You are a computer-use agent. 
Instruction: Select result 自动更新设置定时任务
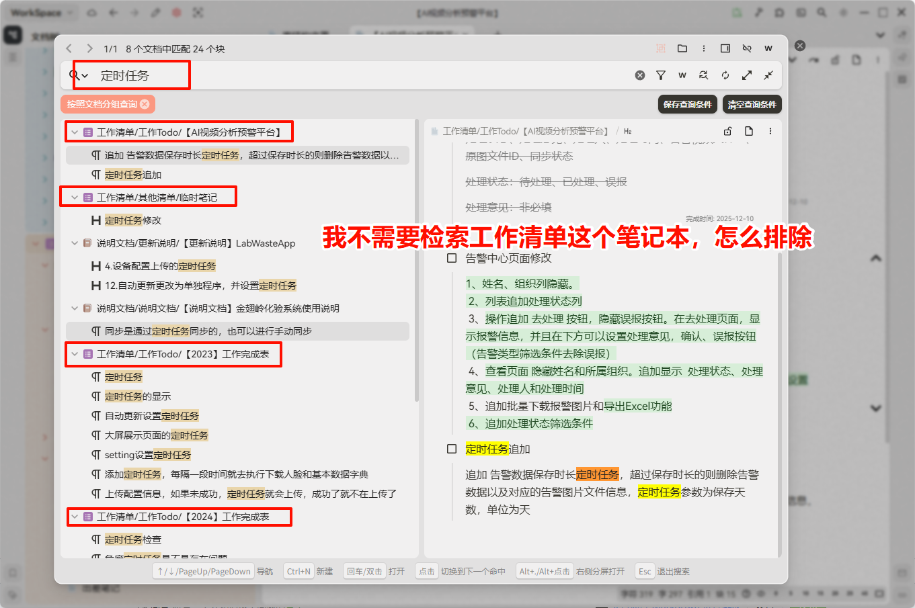pyautogui.click(x=237, y=416)
